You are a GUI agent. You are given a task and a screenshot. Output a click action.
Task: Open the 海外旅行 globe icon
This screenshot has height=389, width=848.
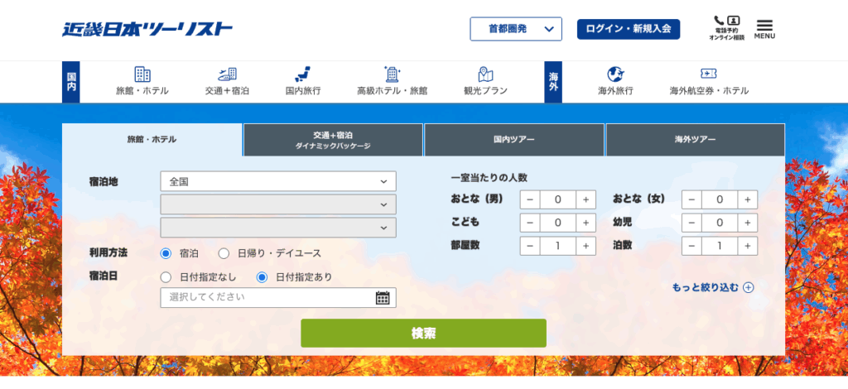tap(615, 74)
